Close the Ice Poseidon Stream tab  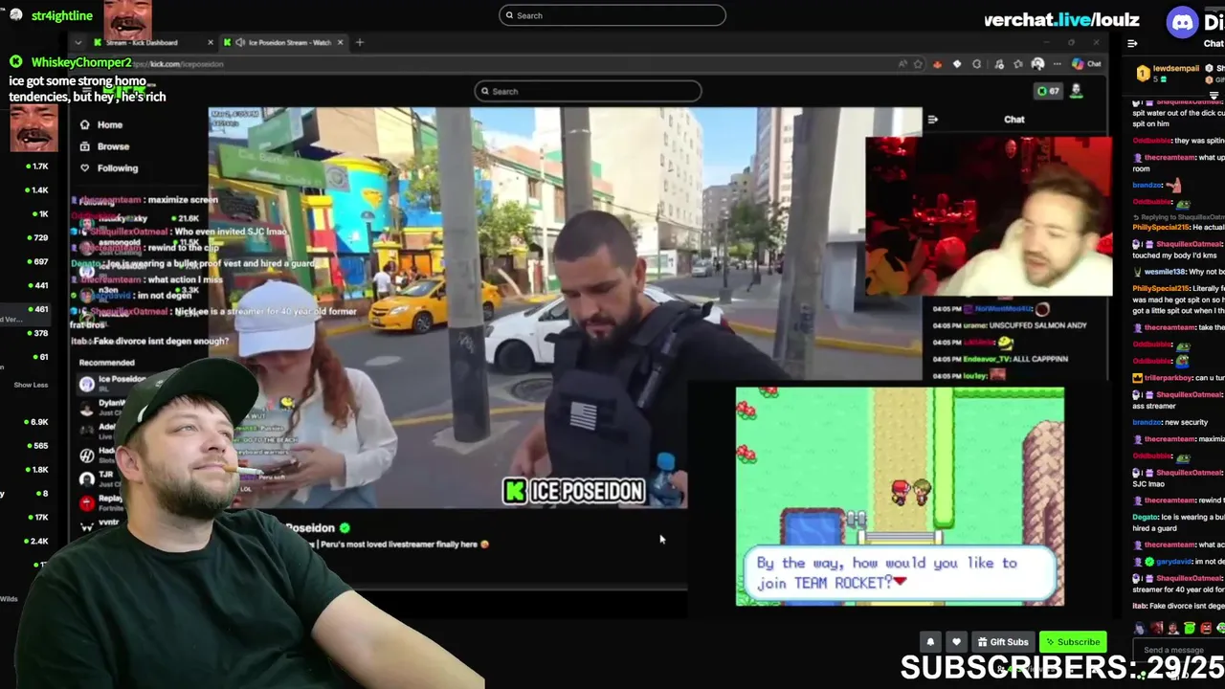click(x=340, y=42)
